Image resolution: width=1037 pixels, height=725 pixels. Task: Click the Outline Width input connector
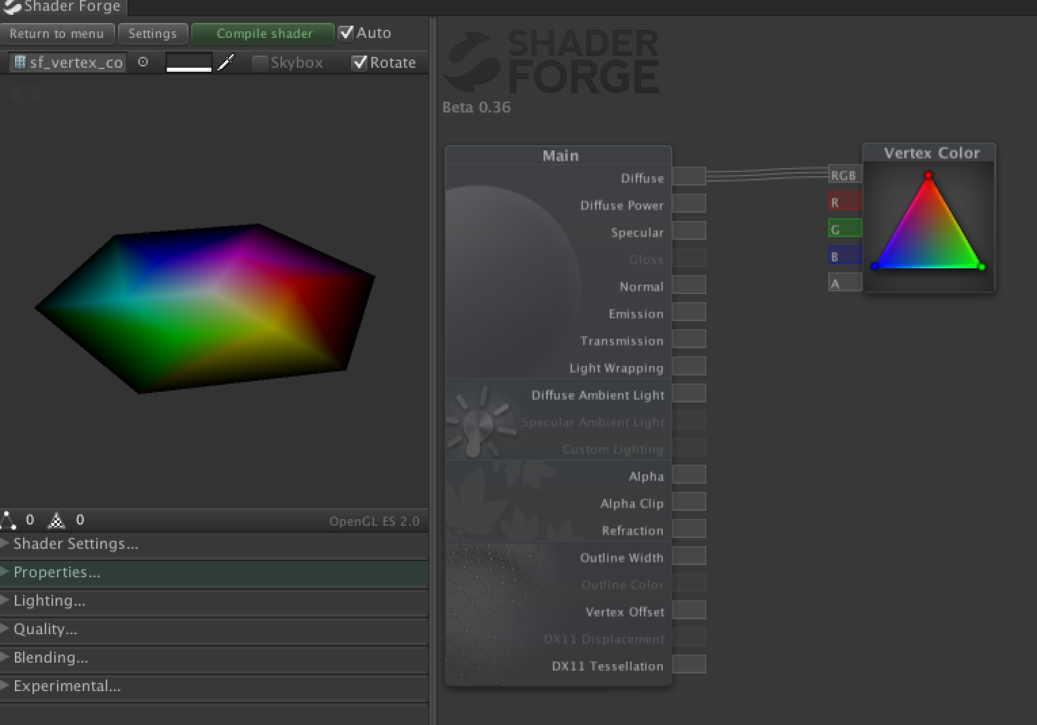pyautogui.click(x=689, y=556)
